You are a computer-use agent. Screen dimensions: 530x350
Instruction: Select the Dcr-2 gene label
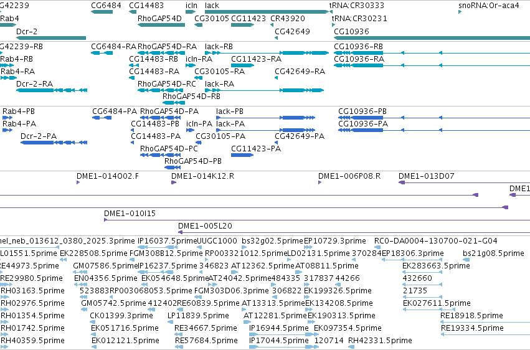pos(27,31)
